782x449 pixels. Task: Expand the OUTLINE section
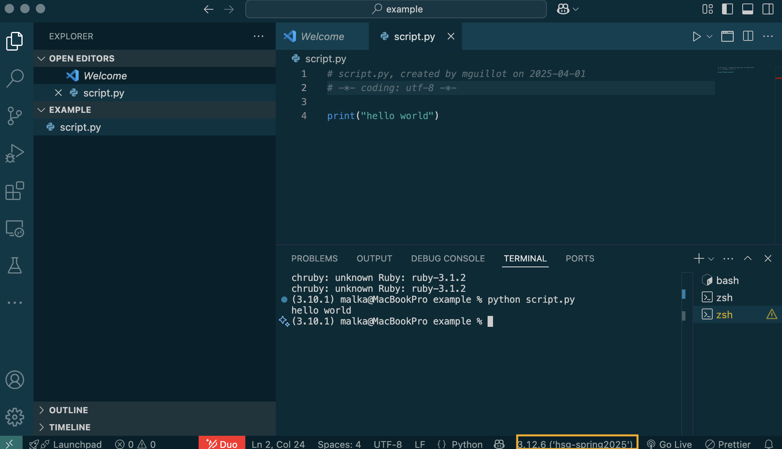(69, 410)
